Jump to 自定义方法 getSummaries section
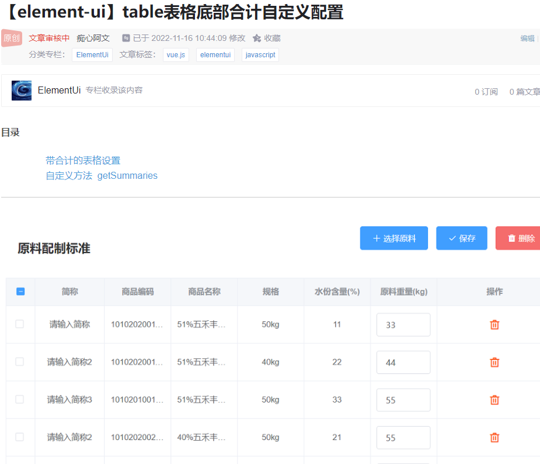 [x=102, y=176]
